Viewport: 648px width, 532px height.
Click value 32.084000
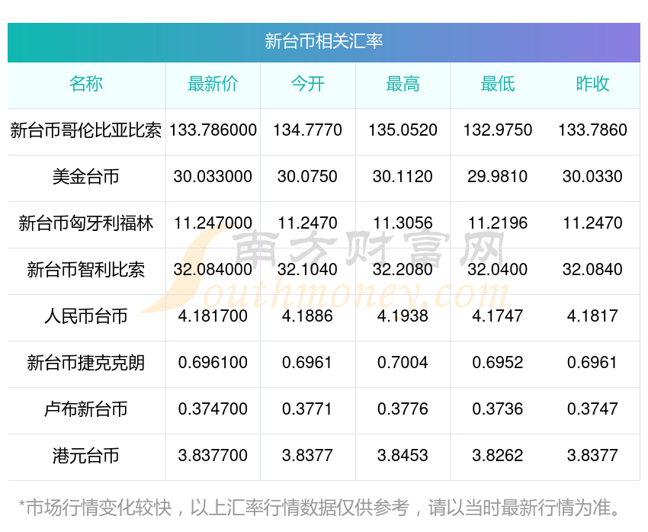[213, 270]
